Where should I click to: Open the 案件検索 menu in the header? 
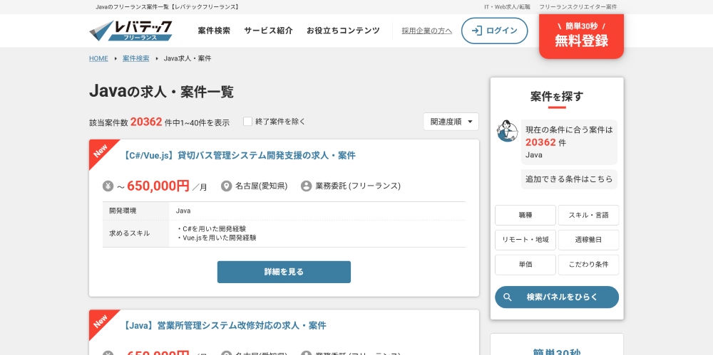point(214,31)
